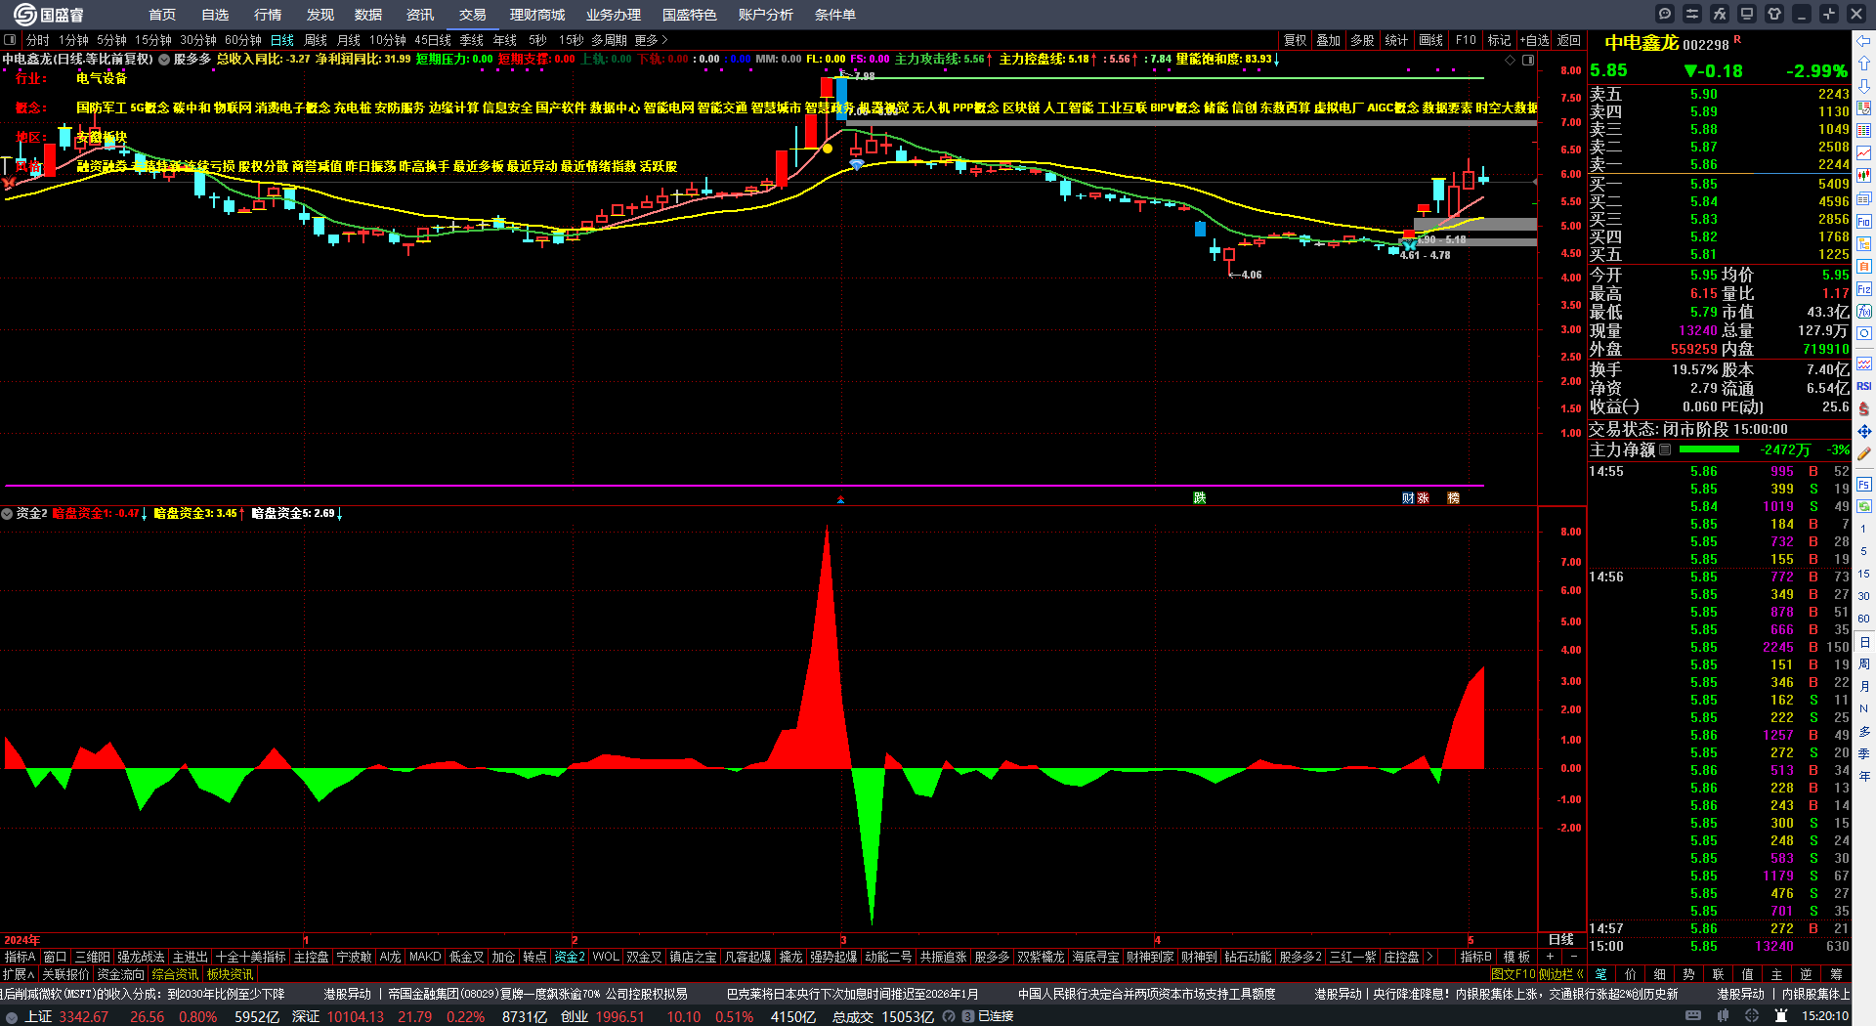The width and height of the screenshot is (1876, 1026).
Task: Click the blue back arrow in right sidebar
Action: click(1864, 41)
